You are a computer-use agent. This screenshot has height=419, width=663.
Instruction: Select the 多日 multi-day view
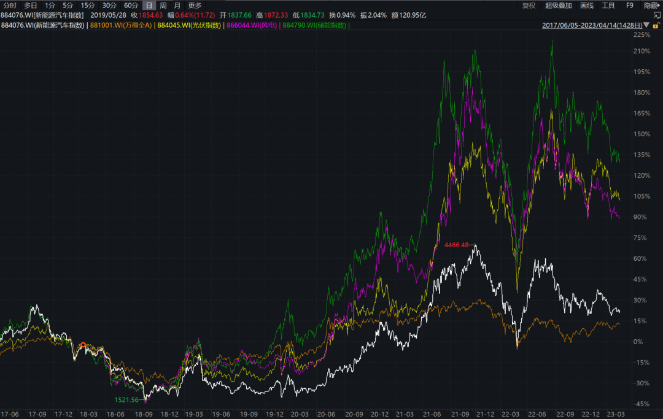[31, 5]
